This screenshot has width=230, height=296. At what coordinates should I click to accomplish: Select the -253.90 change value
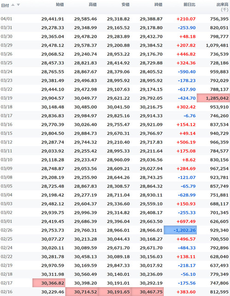click(187, 28)
